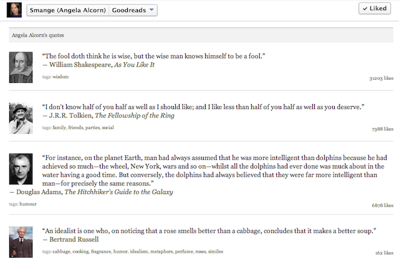Click the 7388 likes count
Screen dimensions: 399x264
[382, 129]
